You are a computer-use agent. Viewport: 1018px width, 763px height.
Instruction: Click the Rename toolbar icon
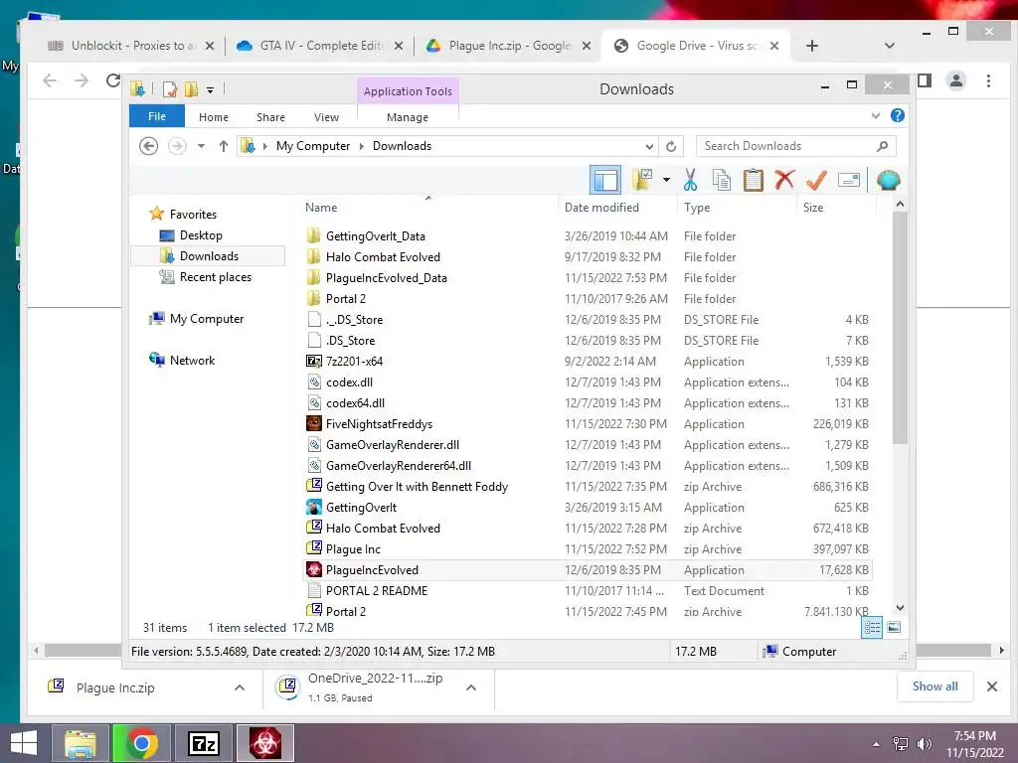[x=849, y=180]
